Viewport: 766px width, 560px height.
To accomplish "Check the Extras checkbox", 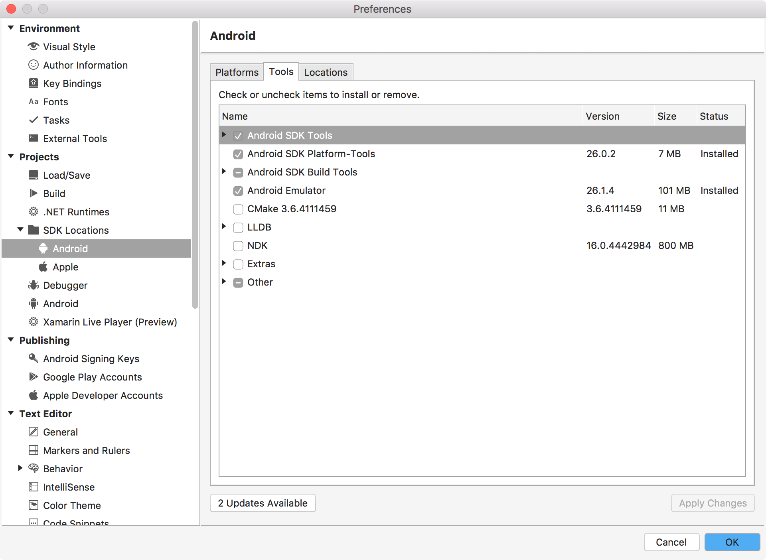I will 238,264.
